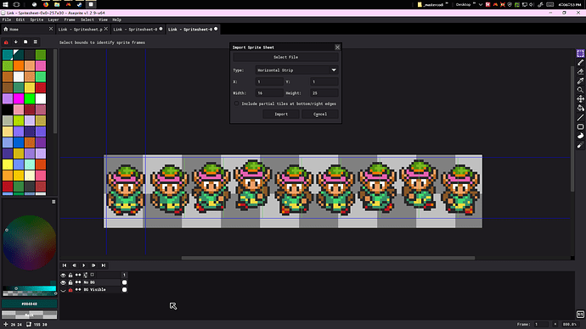Viewport: 586px width, 329px height.
Task: Click the Home tab house icon
Action: coord(6,29)
